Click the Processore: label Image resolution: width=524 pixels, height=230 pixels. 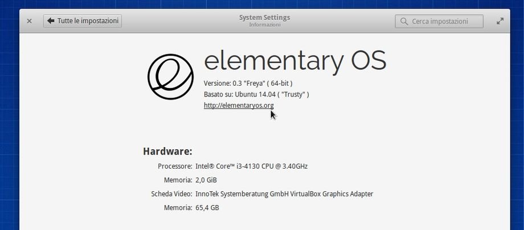(x=175, y=166)
